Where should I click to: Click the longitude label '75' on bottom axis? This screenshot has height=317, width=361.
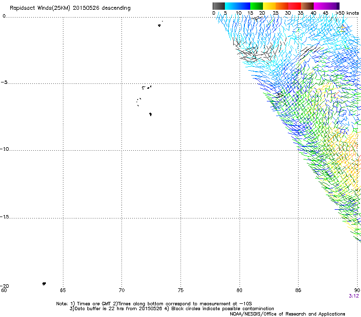pos(180,290)
